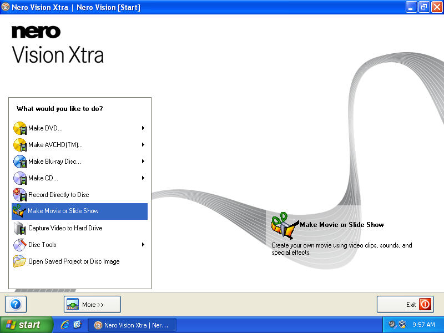The width and height of the screenshot is (444, 333).
Task: Click the Exit button
Action: coord(405,304)
